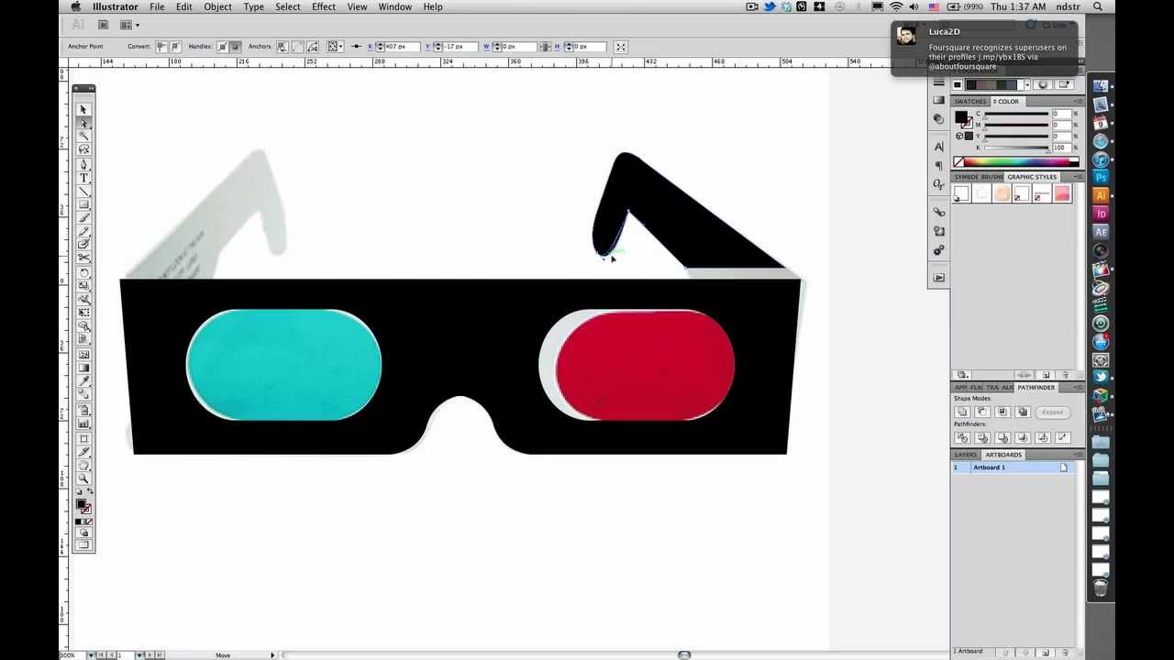This screenshot has height=660, width=1174.
Task: Open document arrangement dropdown in application bar
Action: pos(128,25)
